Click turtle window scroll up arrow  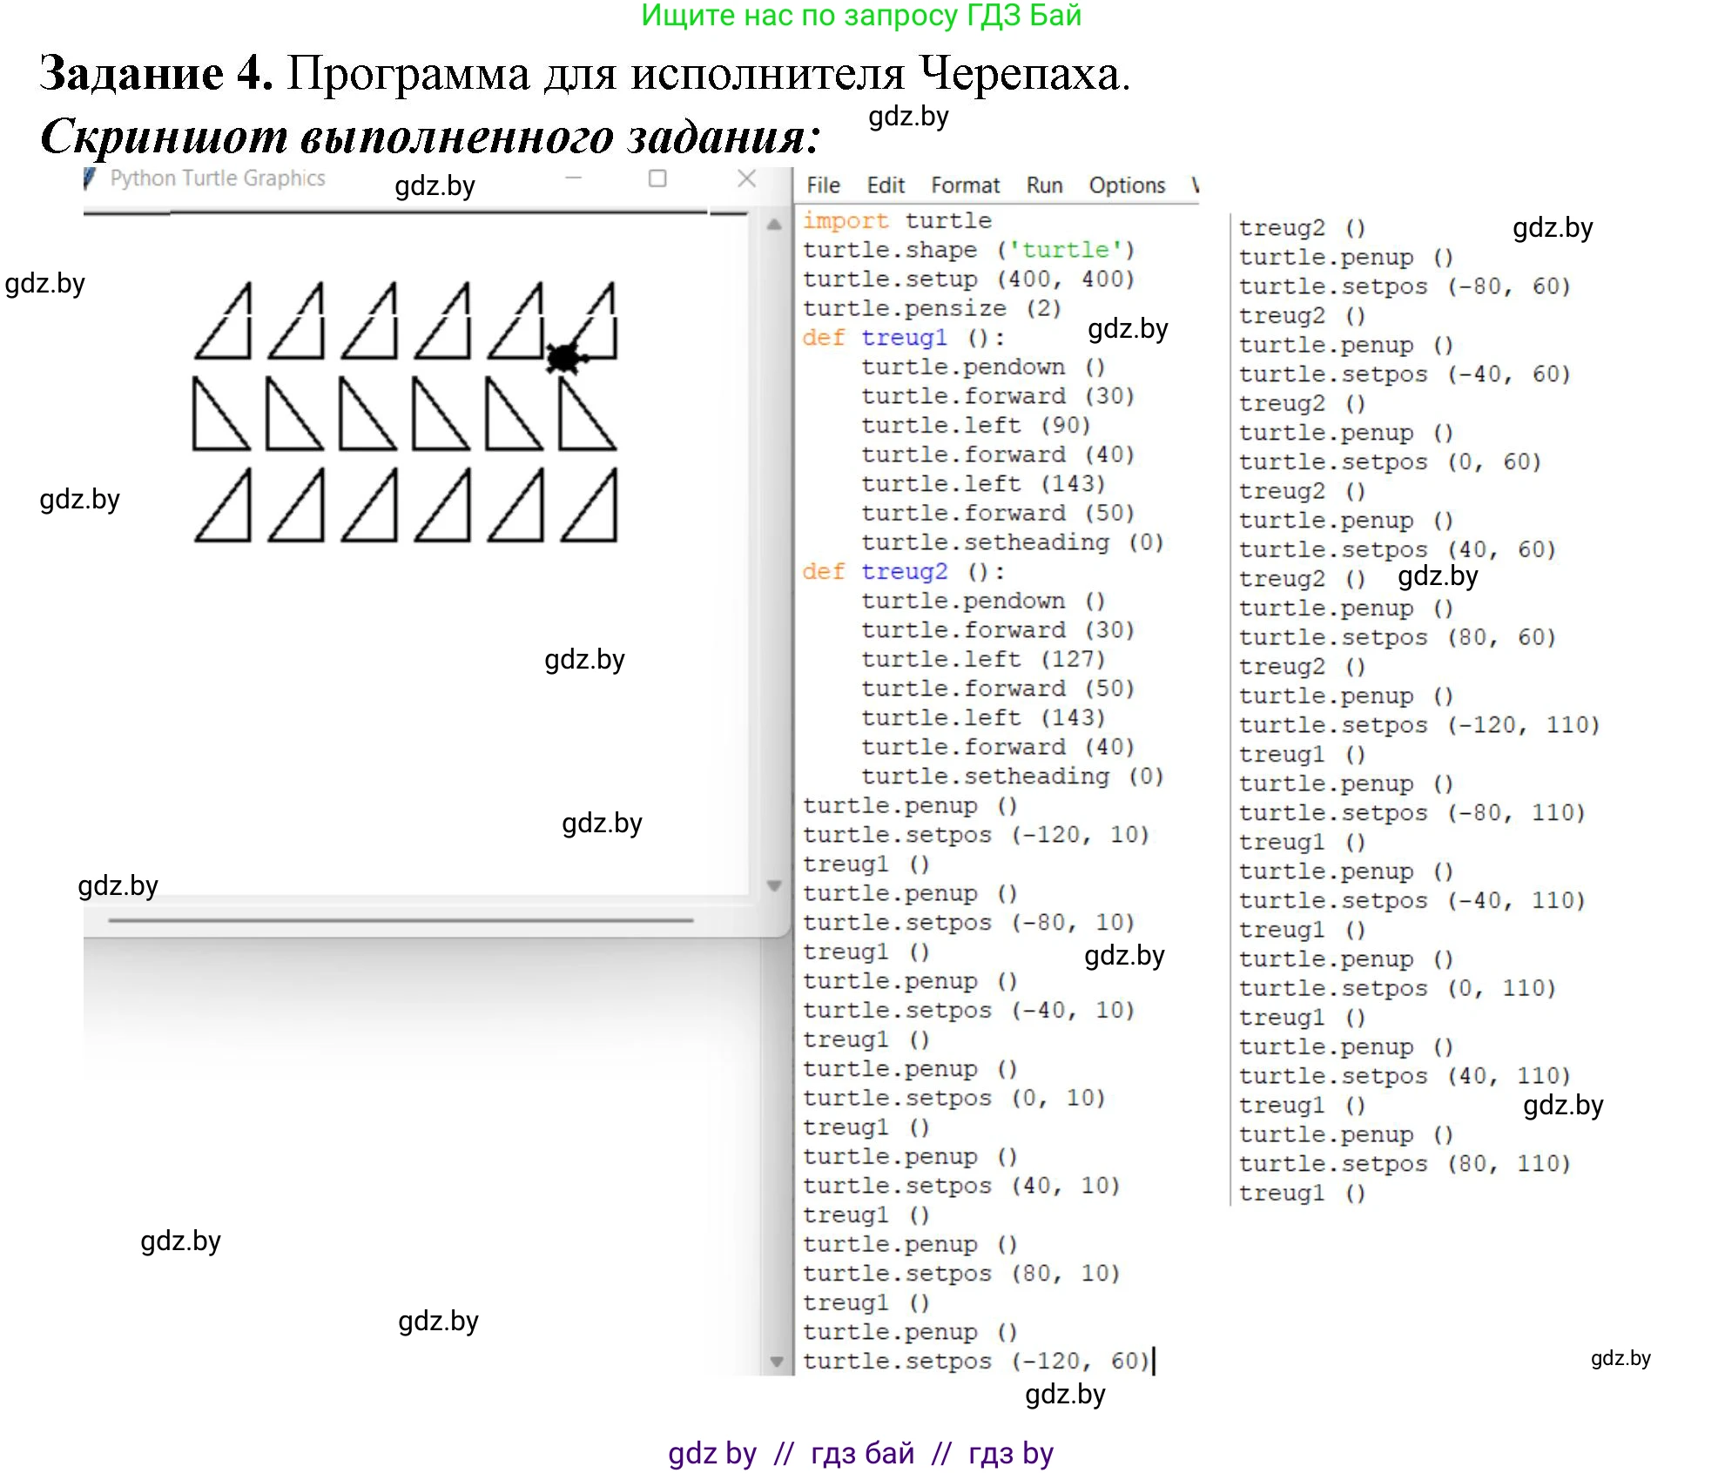pyautogui.click(x=774, y=225)
